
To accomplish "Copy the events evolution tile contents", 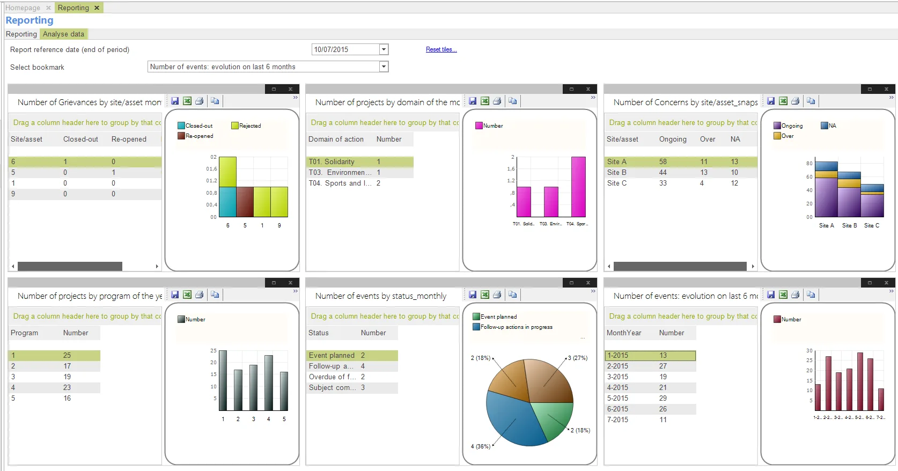I will pyautogui.click(x=811, y=295).
